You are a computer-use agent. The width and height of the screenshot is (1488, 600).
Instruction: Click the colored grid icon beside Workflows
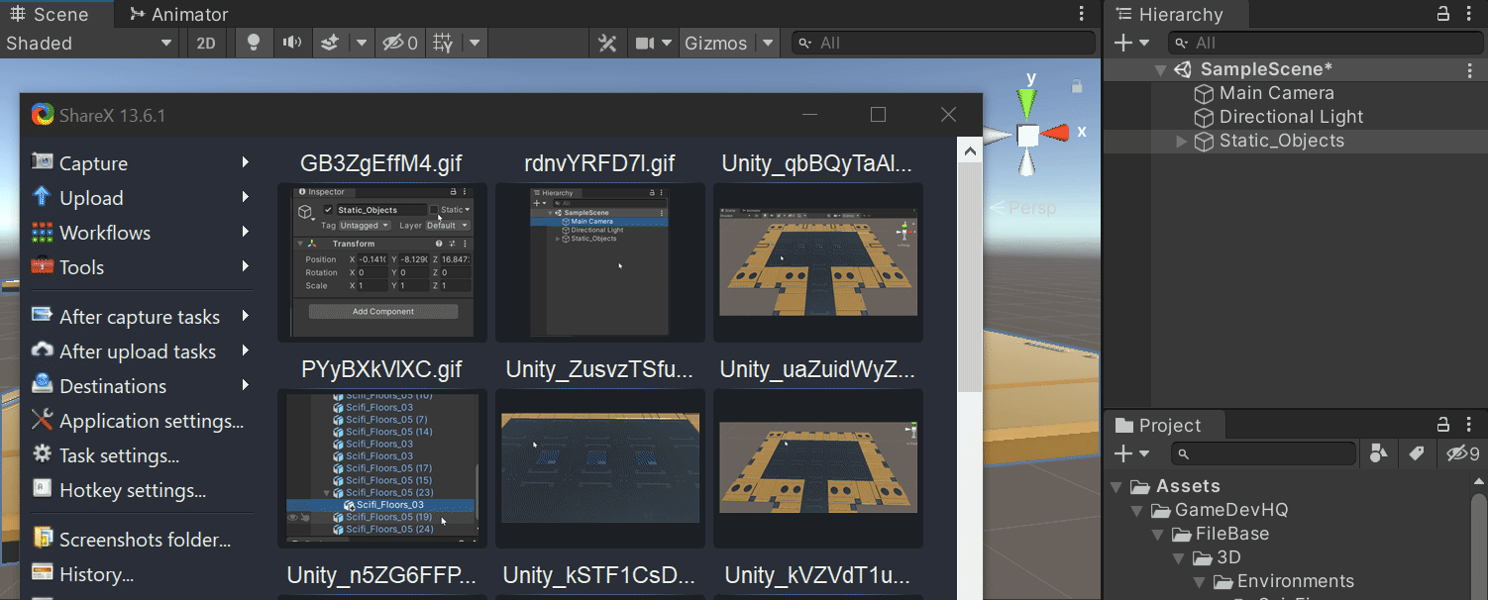click(42, 232)
